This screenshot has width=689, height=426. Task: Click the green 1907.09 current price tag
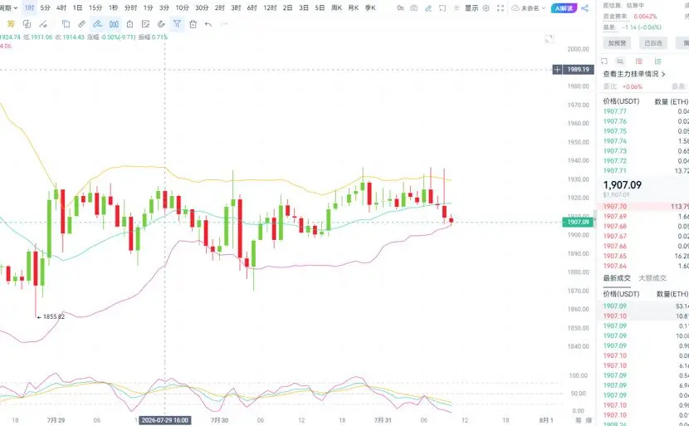578,222
